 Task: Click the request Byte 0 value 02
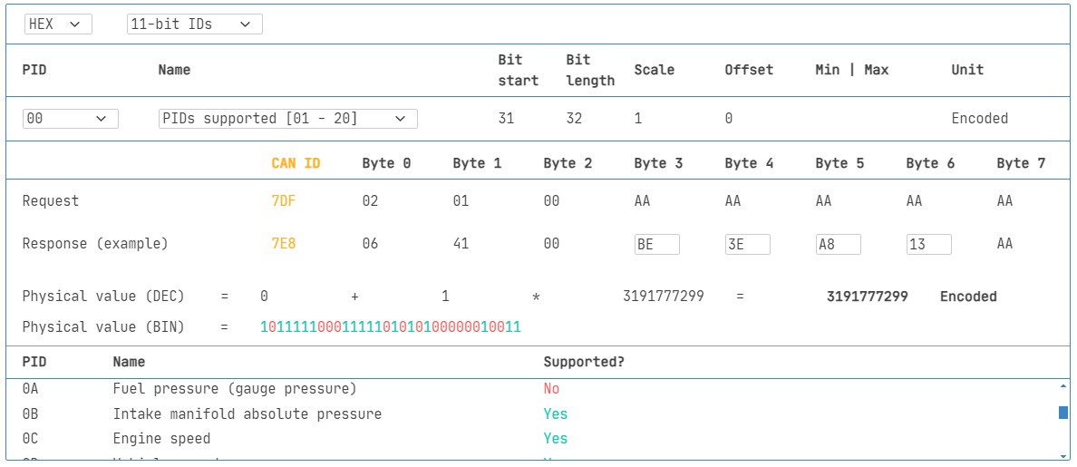pos(370,201)
